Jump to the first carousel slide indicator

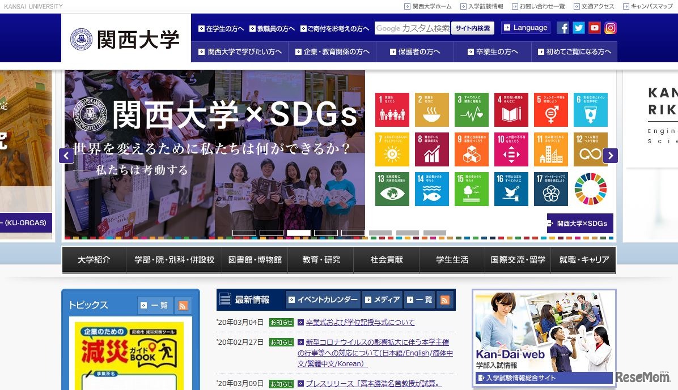(x=244, y=233)
